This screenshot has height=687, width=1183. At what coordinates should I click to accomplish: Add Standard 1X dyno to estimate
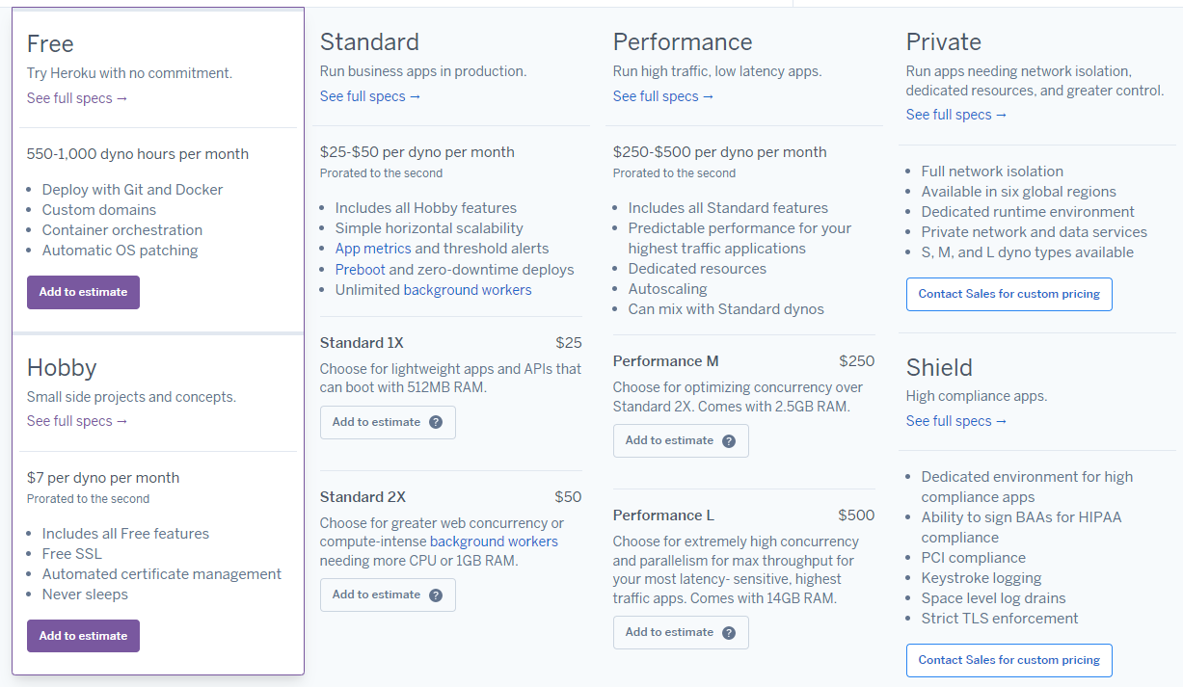click(x=376, y=422)
